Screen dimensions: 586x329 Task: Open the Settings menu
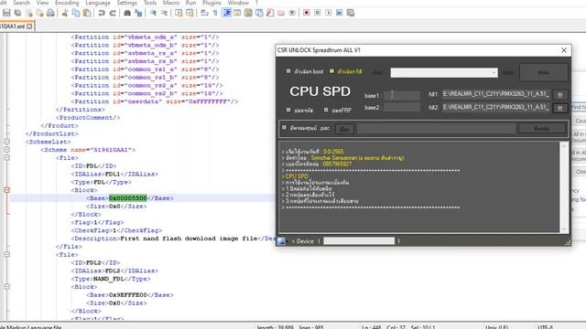click(x=127, y=3)
